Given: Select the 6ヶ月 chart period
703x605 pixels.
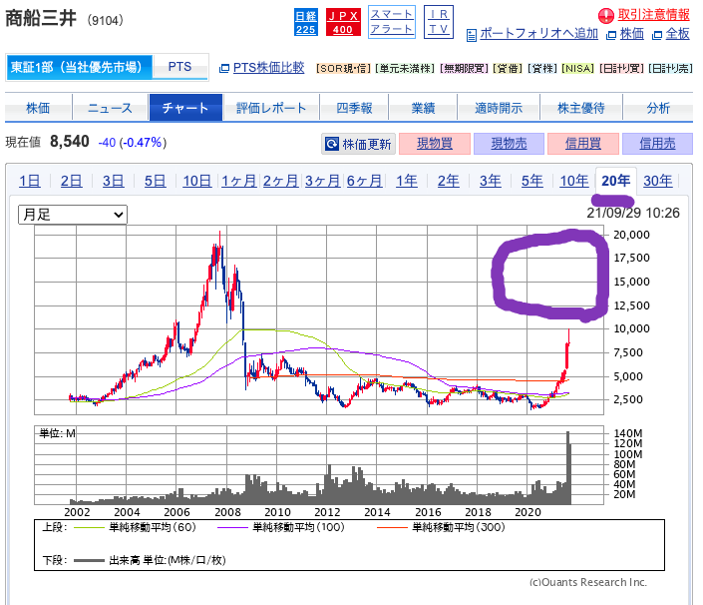Looking at the screenshot, I should (364, 182).
